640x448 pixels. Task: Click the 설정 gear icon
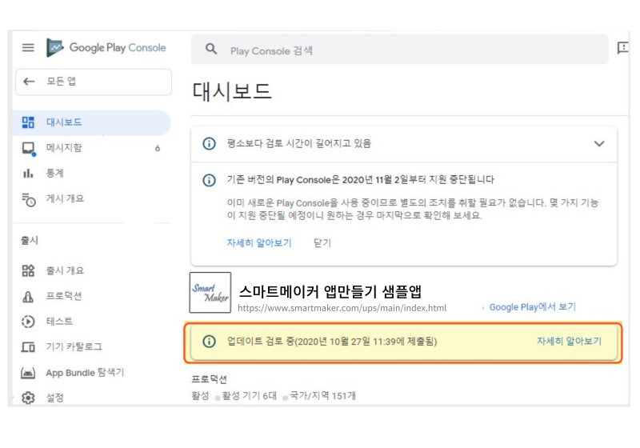tap(28, 398)
